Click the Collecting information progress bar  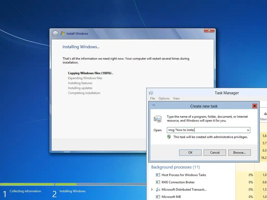[27, 184]
